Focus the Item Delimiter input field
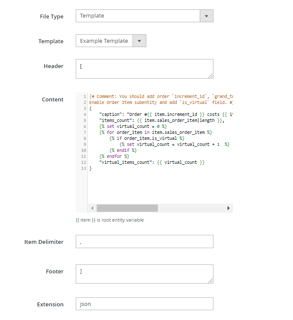The width and height of the screenshot is (293, 320). 144,242
